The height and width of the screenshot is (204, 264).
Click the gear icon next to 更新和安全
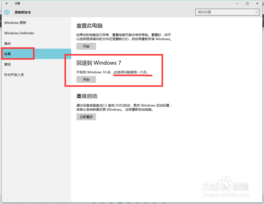point(7,12)
